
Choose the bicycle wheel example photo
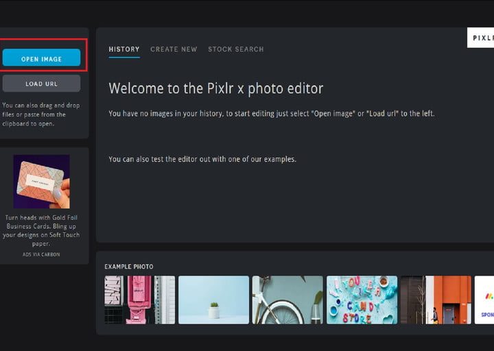tap(287, 300)
